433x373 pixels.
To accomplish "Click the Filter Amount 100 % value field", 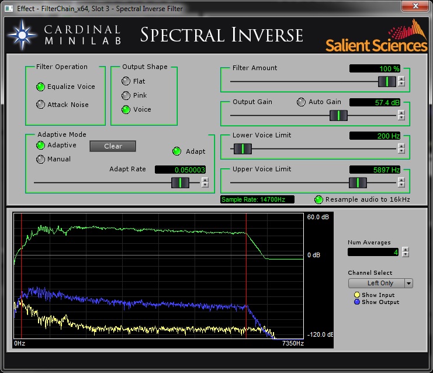I will pyautogui.click(x=375, y=68).
